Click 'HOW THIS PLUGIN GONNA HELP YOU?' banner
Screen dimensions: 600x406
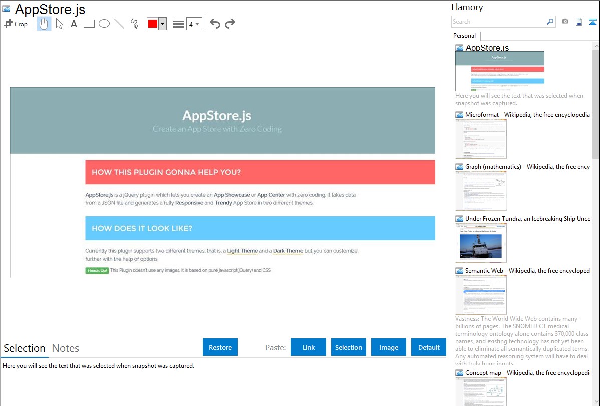(260, 172)
